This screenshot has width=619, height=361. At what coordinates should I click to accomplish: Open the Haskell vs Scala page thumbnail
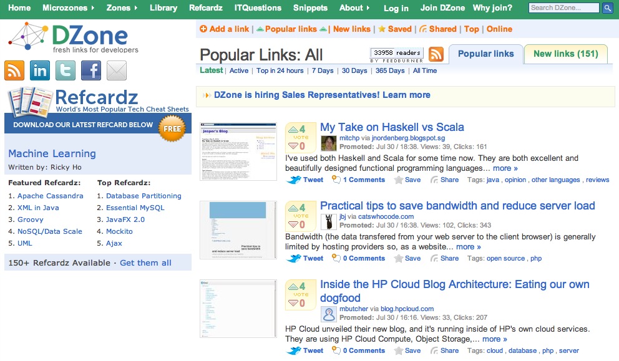[x=238, y=152]
